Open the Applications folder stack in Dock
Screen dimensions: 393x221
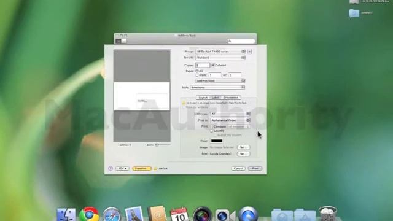pyautogui.click(x=305, y=215)
